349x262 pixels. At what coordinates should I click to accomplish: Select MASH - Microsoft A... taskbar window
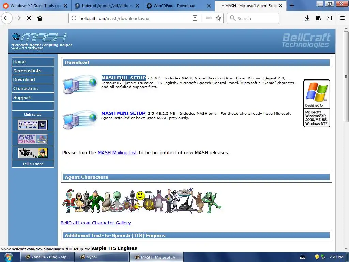[x=156, y=257]
